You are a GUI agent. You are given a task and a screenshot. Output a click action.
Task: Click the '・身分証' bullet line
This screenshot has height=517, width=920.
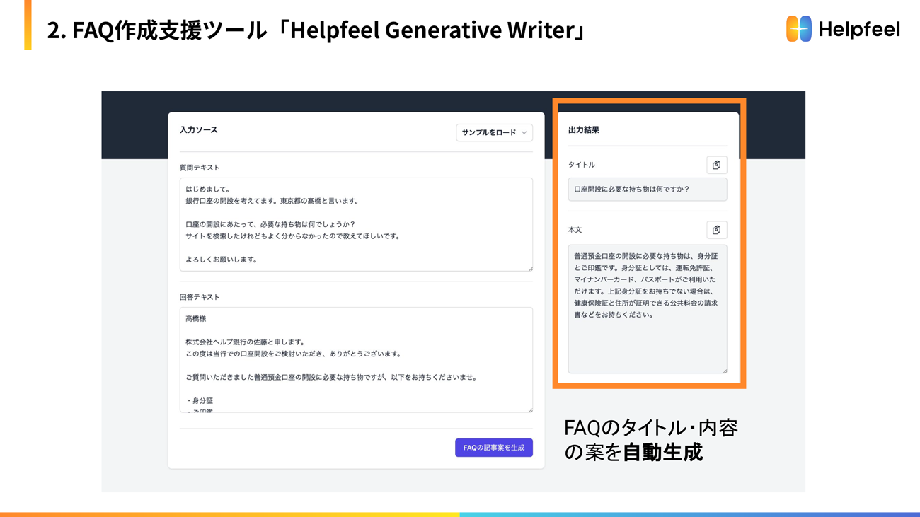coord(200,401)
